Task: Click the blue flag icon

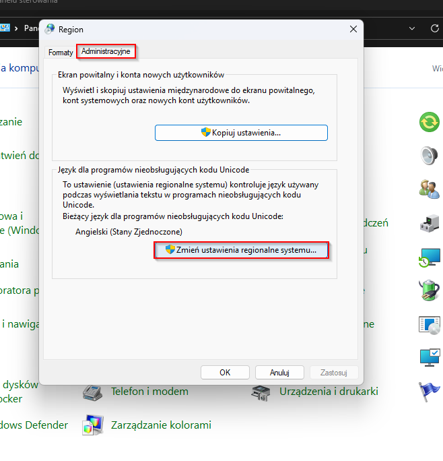Action: 429,392
